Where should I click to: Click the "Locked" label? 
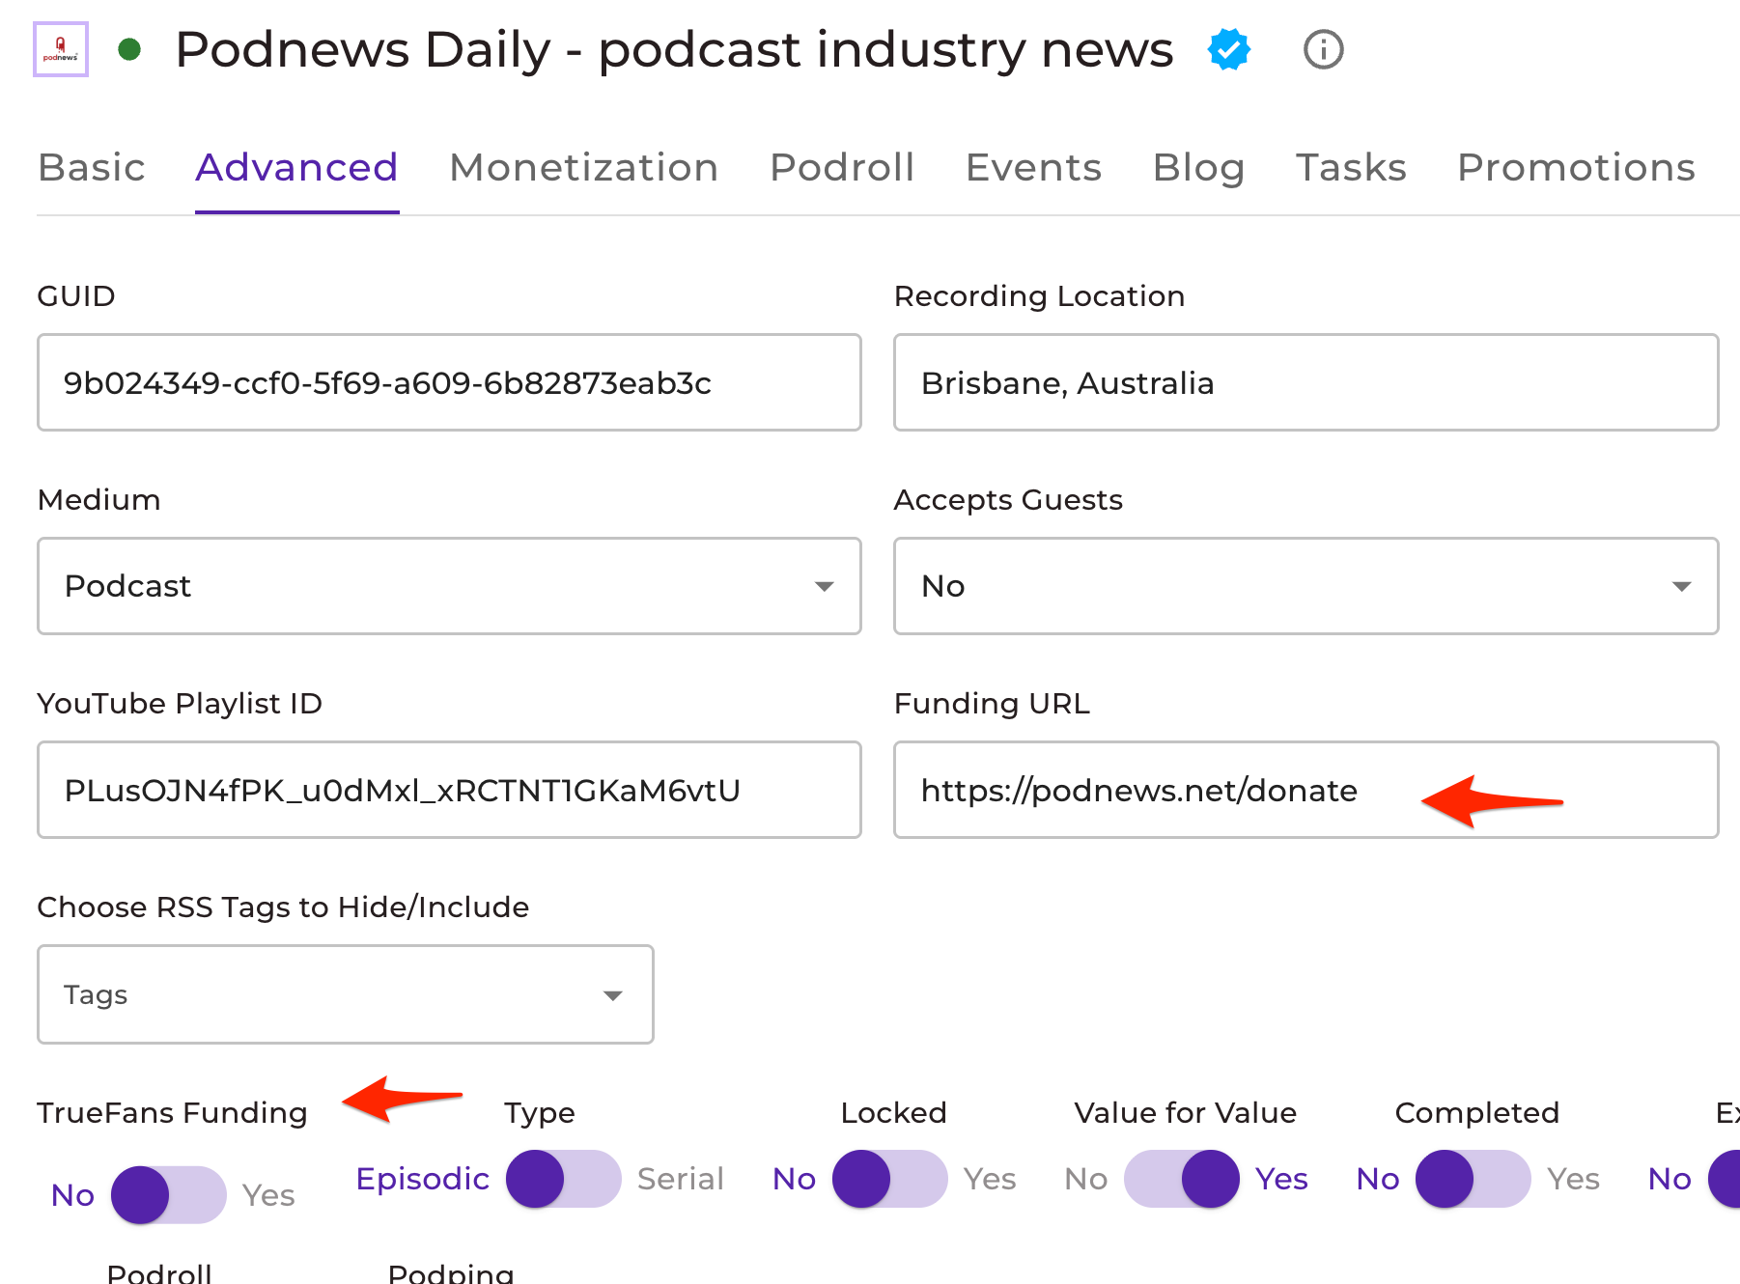tap(893, 1113)
